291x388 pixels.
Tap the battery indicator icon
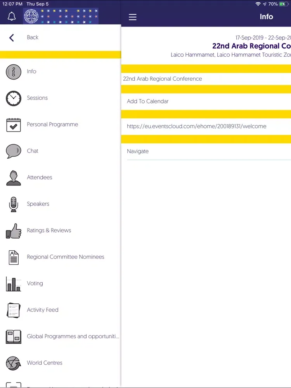284,4
